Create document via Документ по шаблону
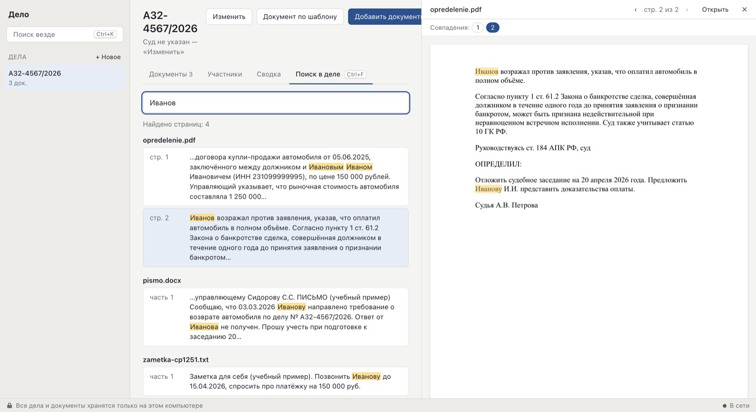This screenshot has height=412, width=756. pos(300,17)
